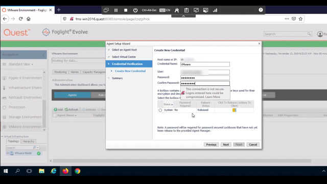Open the display monitors icon in remote toolbar
327x184 pixels.
[205, 10]
